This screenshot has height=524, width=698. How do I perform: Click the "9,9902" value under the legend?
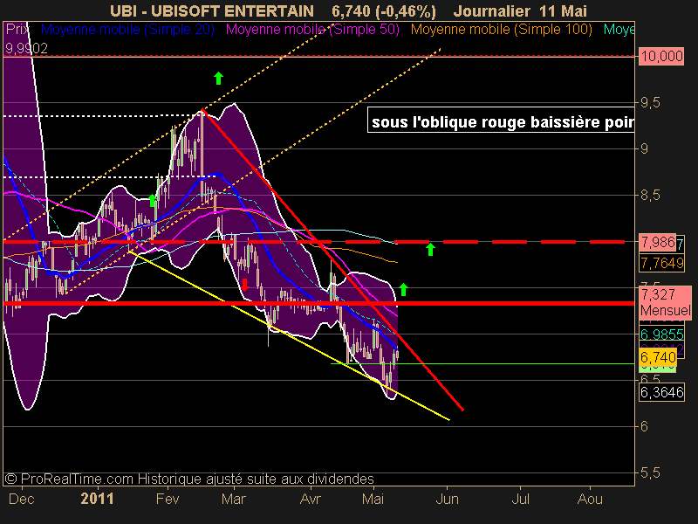pyautogui.click(x=26, y=48)
